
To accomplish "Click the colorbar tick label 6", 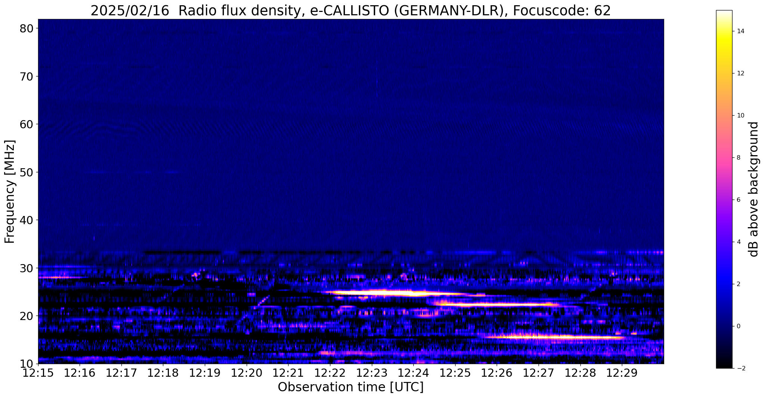I will click(738, 200).
